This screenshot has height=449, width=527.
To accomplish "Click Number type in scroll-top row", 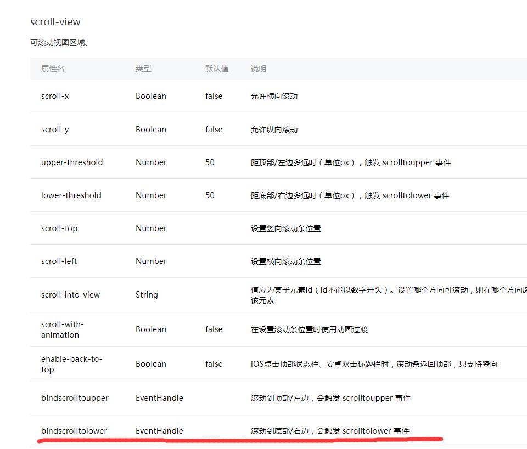I will coord(151,228).
